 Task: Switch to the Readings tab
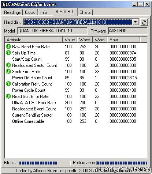point(12,12)
